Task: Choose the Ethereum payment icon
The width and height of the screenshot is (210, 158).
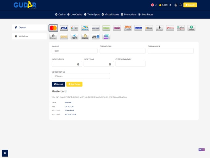Action: [159, 28]
